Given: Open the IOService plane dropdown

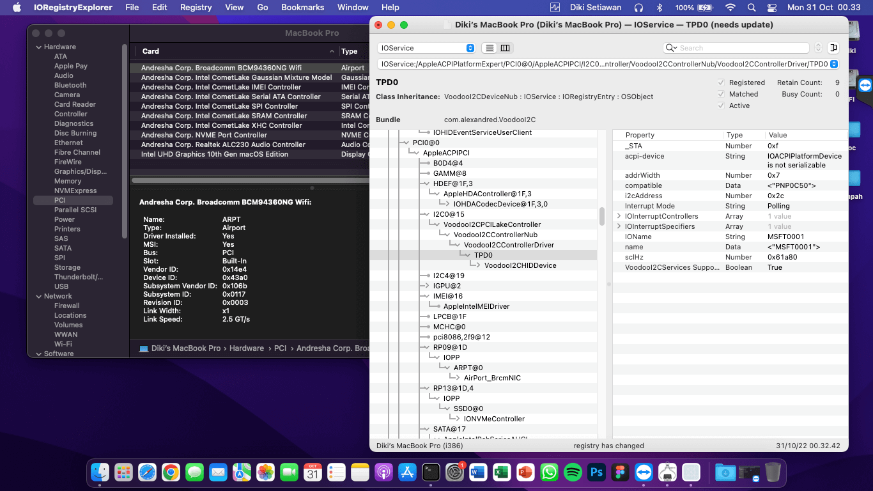Looking at the screenshot, I should 426,48.
